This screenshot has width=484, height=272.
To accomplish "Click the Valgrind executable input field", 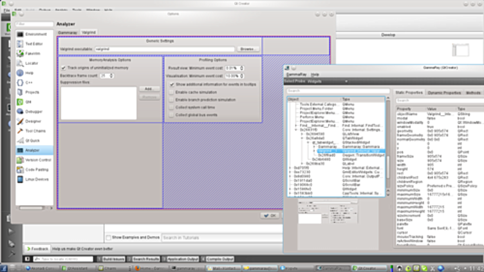I will tap(163, 49).
